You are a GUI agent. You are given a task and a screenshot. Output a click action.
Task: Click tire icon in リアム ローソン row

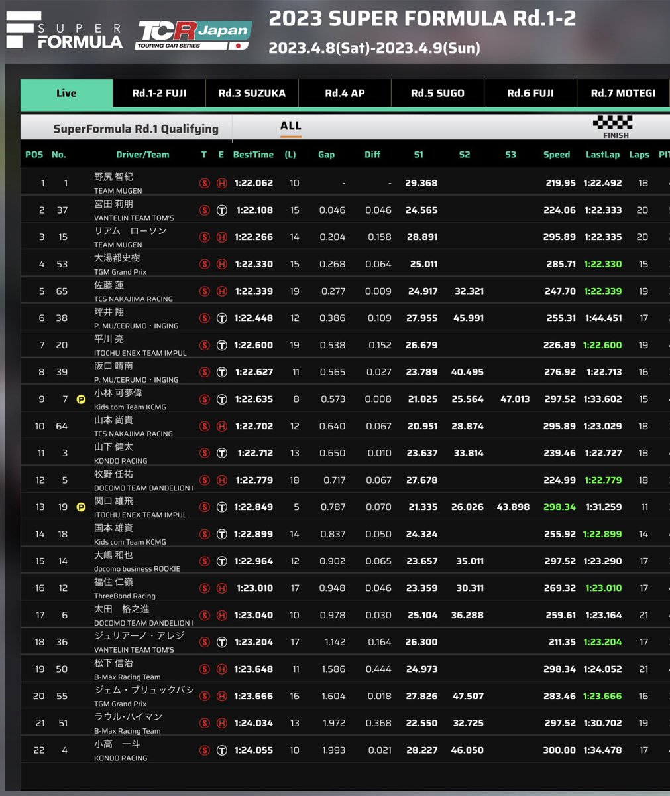(205, 237)
